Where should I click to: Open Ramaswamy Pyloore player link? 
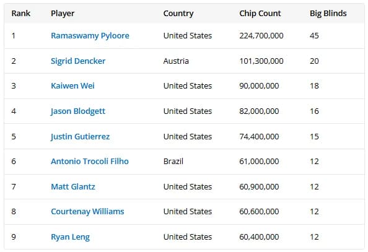90,36
